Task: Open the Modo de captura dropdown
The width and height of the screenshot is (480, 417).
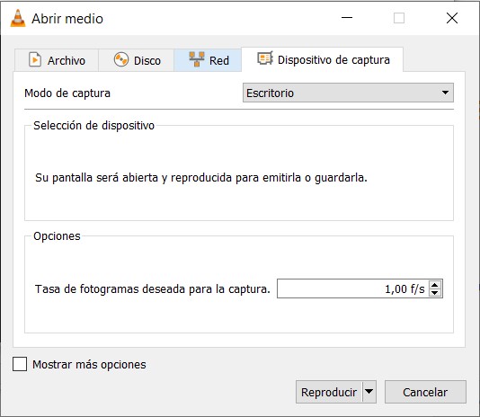Action: (348, 93)
